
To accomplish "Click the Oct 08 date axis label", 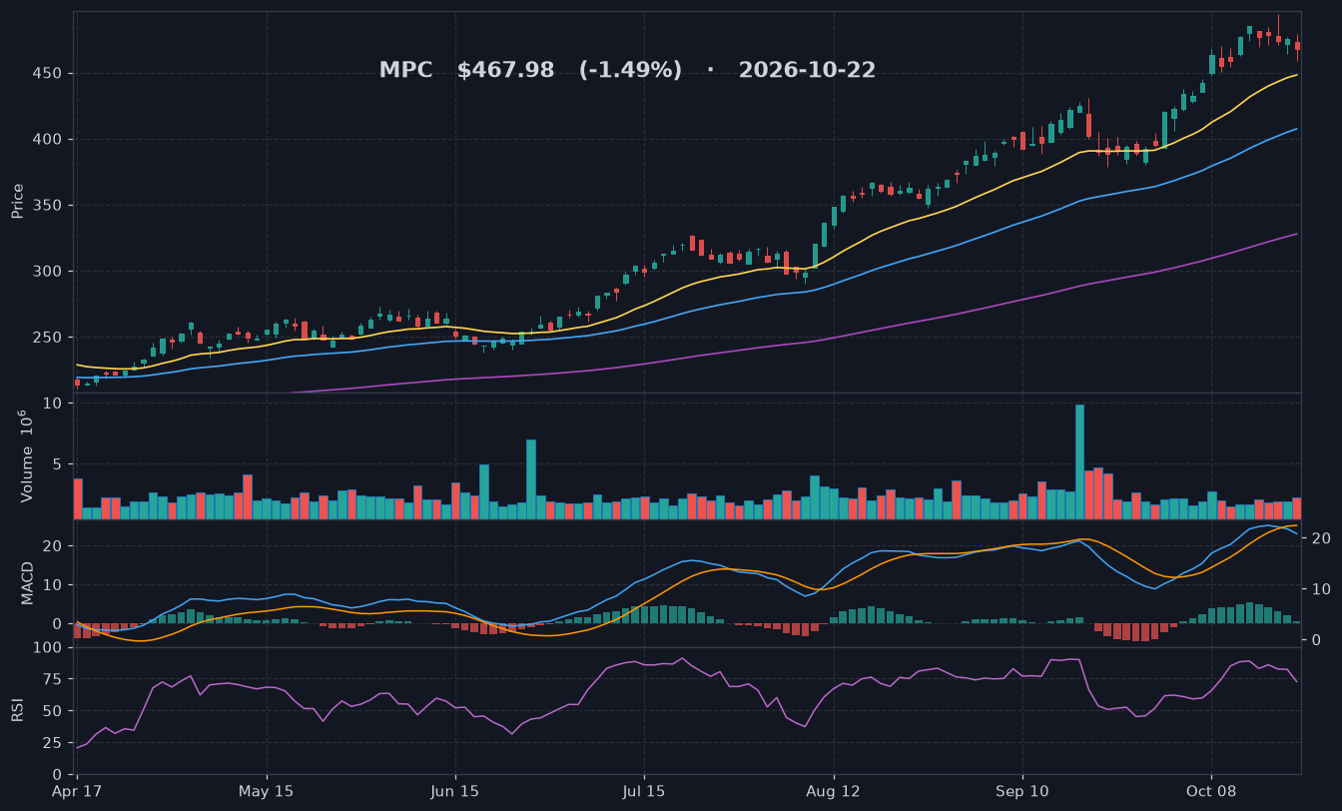I will [1211, 791].
